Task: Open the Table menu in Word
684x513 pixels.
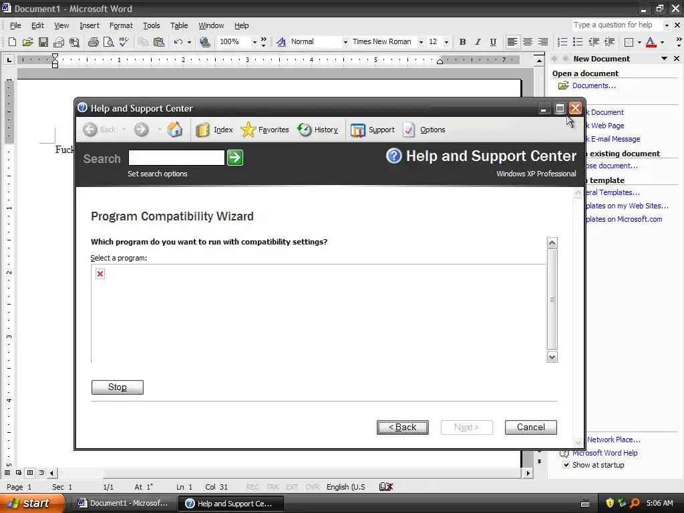Action: tap(179, 25)
